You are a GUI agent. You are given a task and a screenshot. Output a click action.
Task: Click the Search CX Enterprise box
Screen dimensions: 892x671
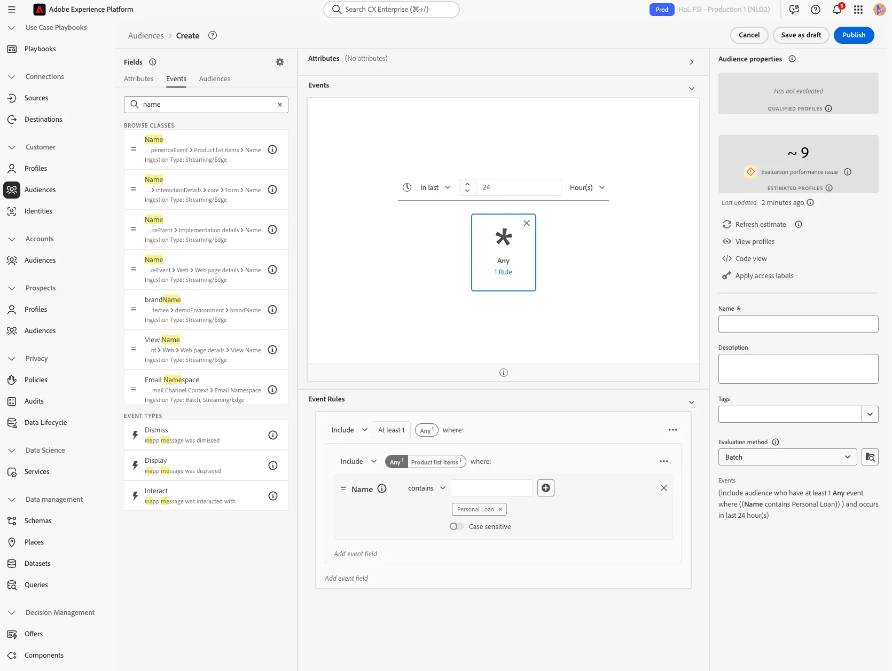click(392, 10)
